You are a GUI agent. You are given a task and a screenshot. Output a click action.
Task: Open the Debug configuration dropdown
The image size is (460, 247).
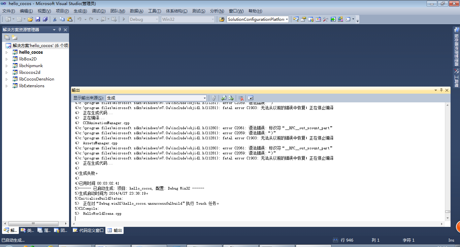[x=143, y=19]
